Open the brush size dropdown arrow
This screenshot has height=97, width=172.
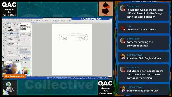click(x=19, y=46)
